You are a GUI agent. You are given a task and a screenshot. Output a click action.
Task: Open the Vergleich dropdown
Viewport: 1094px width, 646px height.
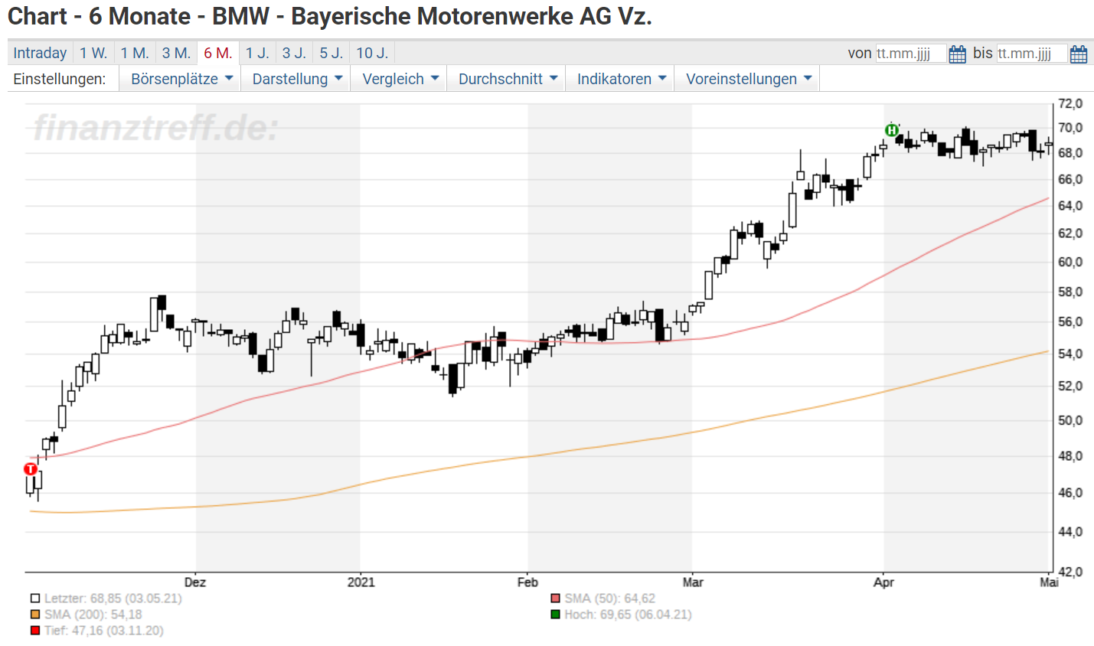pyautogui.click(x=400, y=79)
